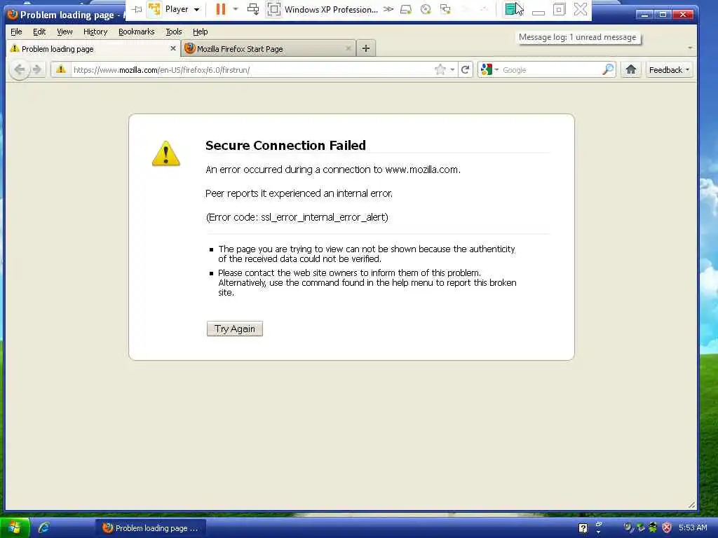Open the Bookmarks menu
Screen dimensions: 718x538
137,32
